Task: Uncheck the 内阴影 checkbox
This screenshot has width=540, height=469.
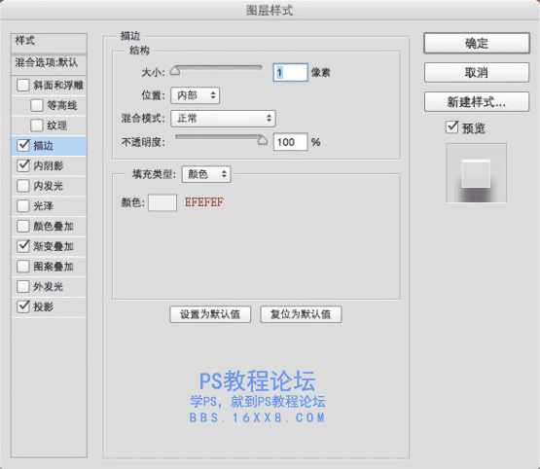Action: (23, 165)
